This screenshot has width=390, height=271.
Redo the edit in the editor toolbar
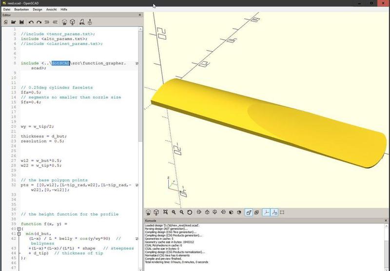pos(39,22)
